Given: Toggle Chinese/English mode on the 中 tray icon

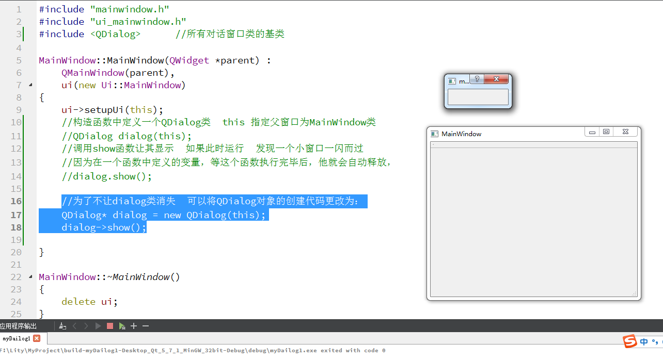Looking at the screenshot, I should (643, 341).
